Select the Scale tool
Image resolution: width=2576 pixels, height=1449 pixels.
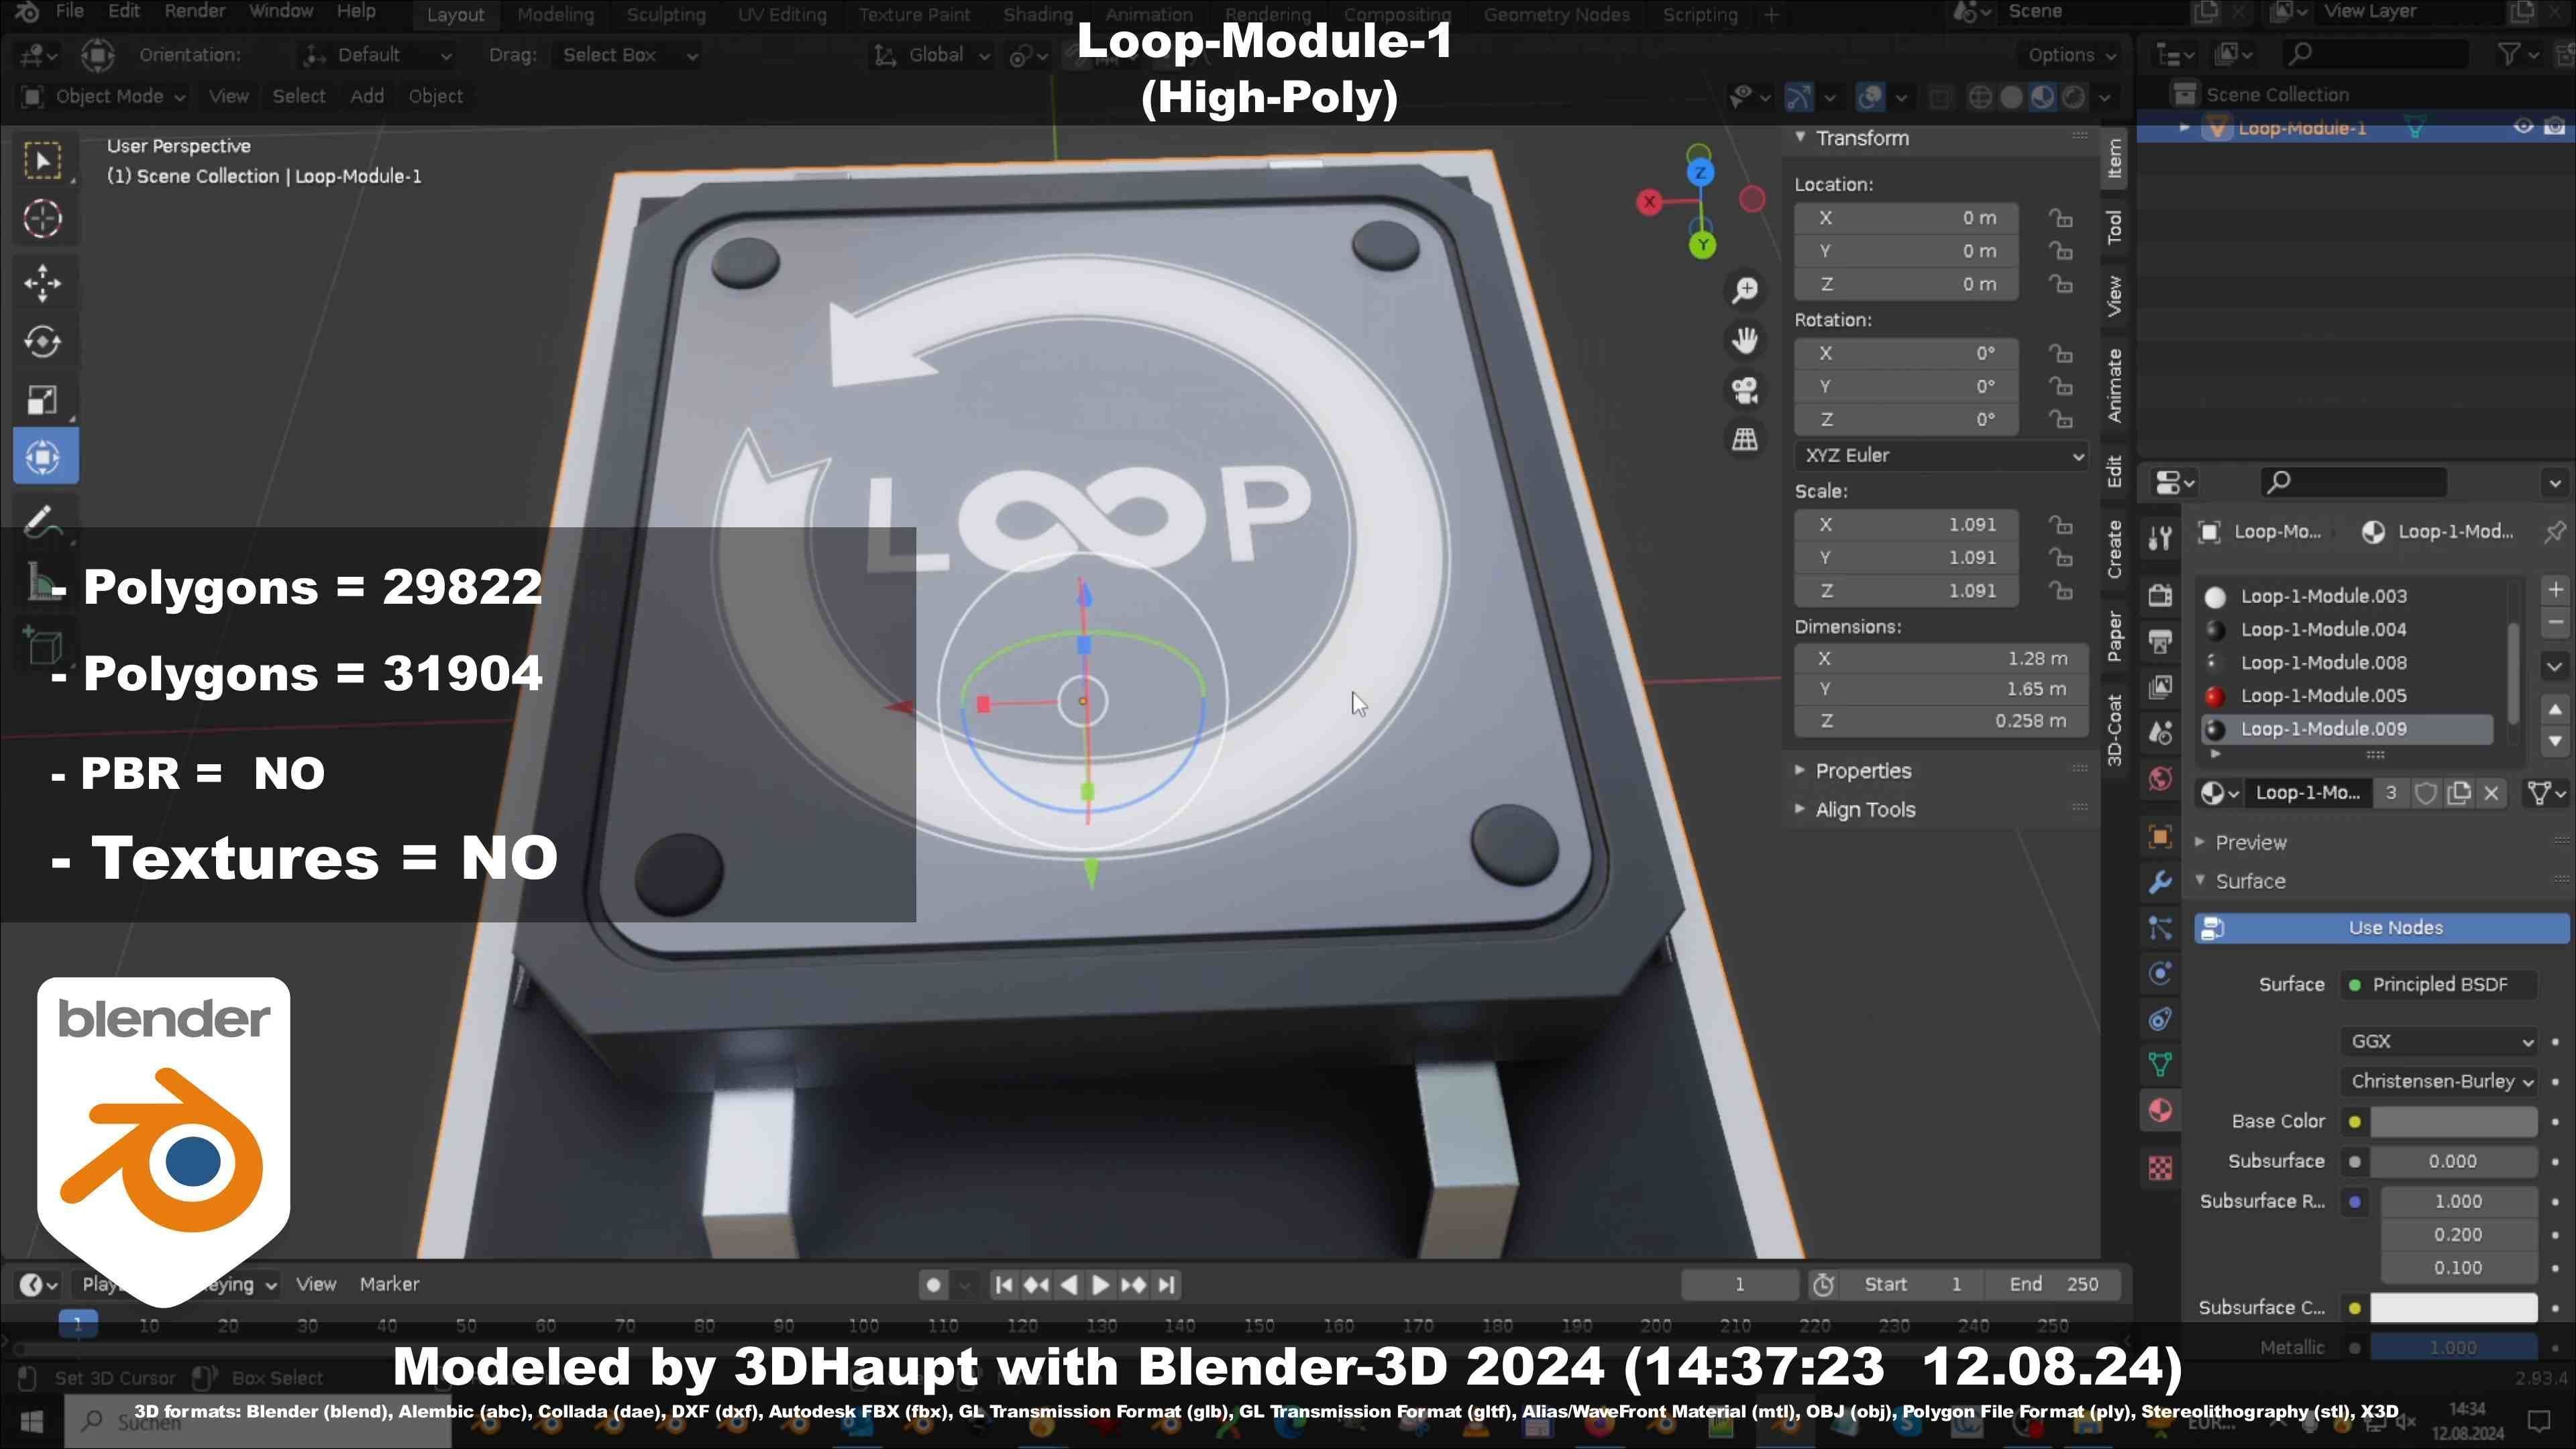pos(43,400)
